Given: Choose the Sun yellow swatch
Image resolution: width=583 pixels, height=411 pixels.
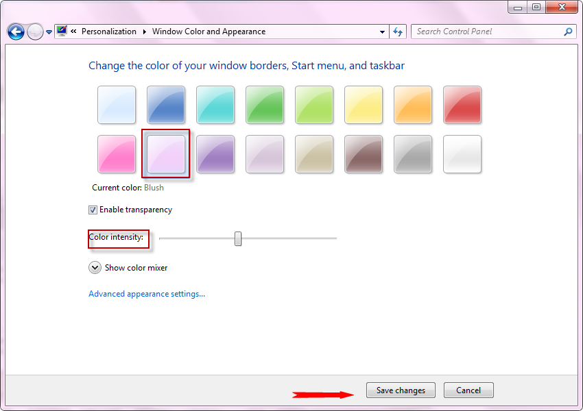Looking at the screenshot, I should 364,105.
